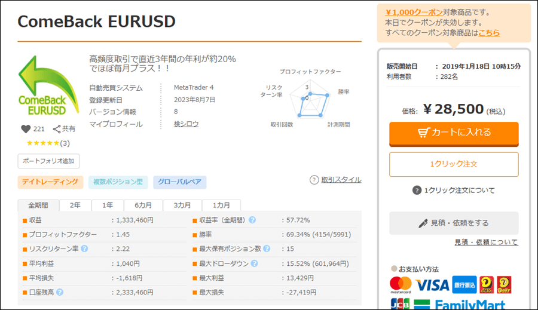
Task: Click the ポートフォリオ追加 button
Action: (x=48, y=161)
